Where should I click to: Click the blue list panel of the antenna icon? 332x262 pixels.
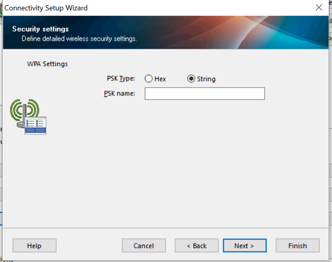(36, 126)
